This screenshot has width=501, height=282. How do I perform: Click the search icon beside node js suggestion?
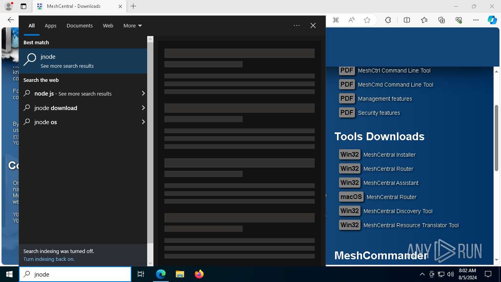click(27, 94)
